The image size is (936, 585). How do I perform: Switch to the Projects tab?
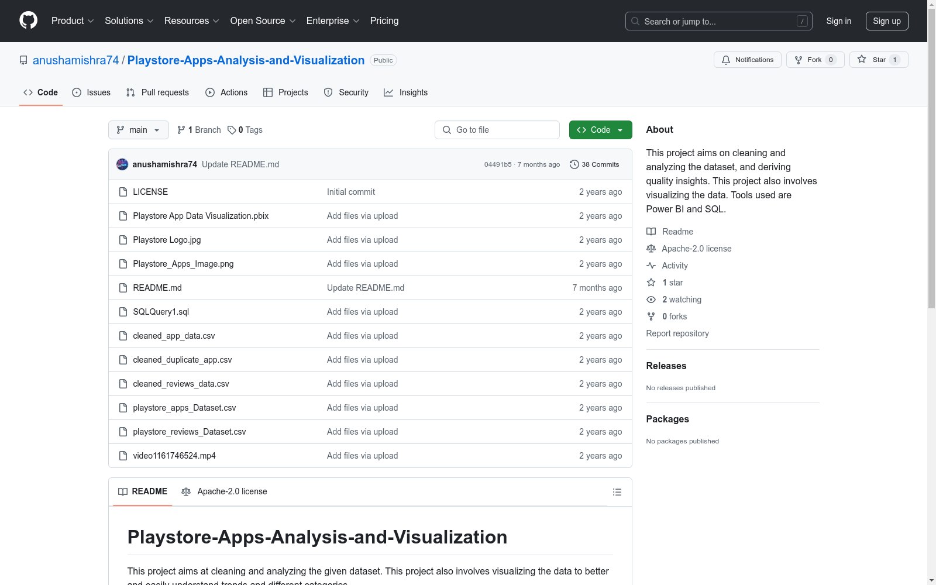285,92
